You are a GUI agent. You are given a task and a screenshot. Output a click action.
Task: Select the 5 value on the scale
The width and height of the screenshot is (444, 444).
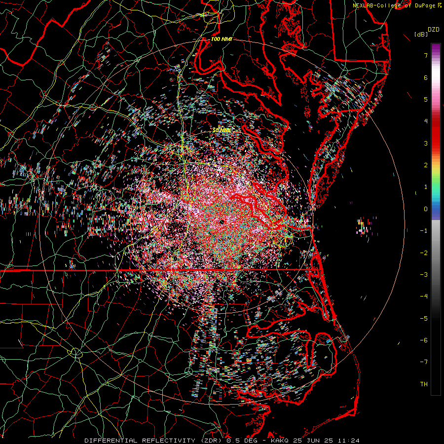pos(426,99)
